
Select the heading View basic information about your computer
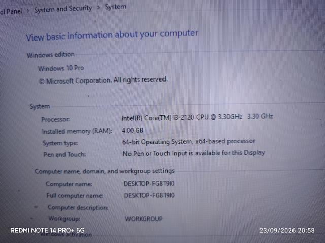point(112,35)
